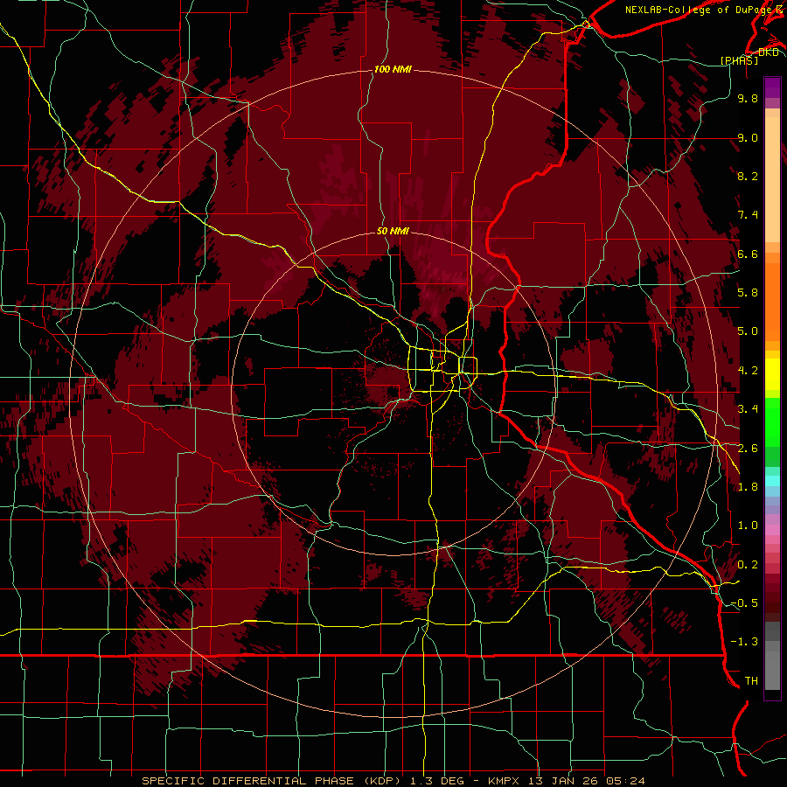Click the 2.6 value on the color scale
The image size is (787, 787).
748,449
